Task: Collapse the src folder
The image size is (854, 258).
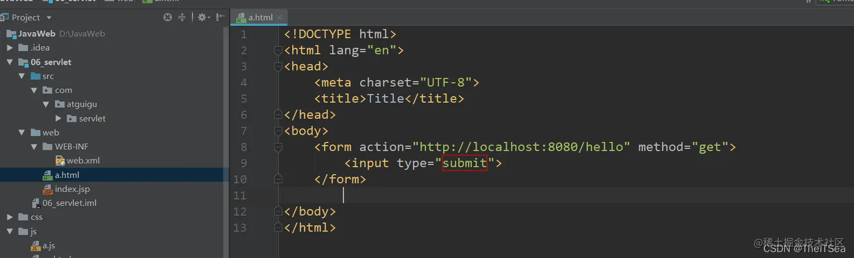Action: pyautogui.click(x=21, y=76)
